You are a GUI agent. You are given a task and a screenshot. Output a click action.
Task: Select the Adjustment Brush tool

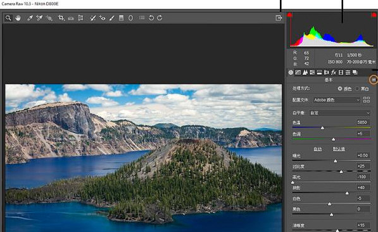point(111,18)
